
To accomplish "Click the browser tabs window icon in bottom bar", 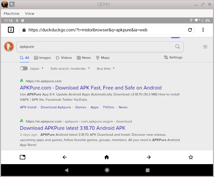I will click(x=23, y=157).
